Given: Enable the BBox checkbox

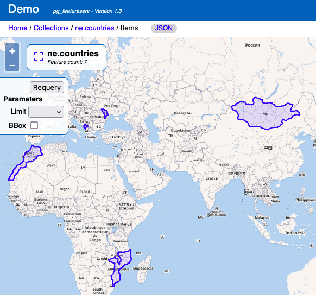Looking at the screenshot, I should (x=34, y=125).
